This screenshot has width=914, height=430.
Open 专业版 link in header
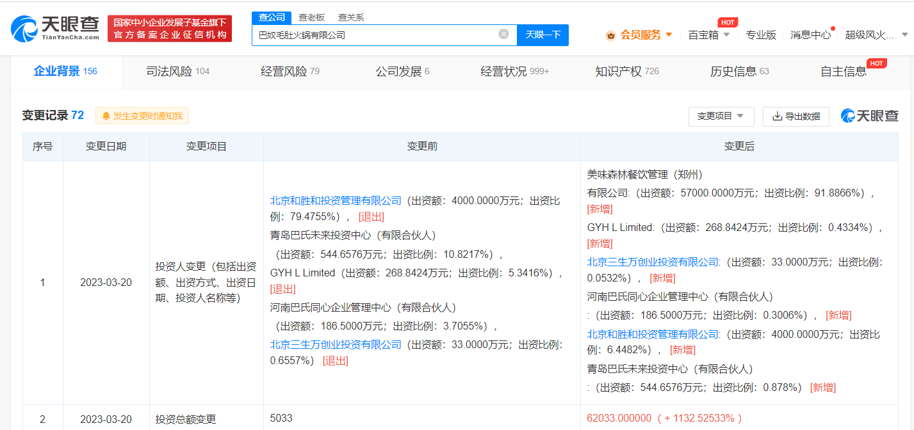pyautogui.click(x=761, y=35)
